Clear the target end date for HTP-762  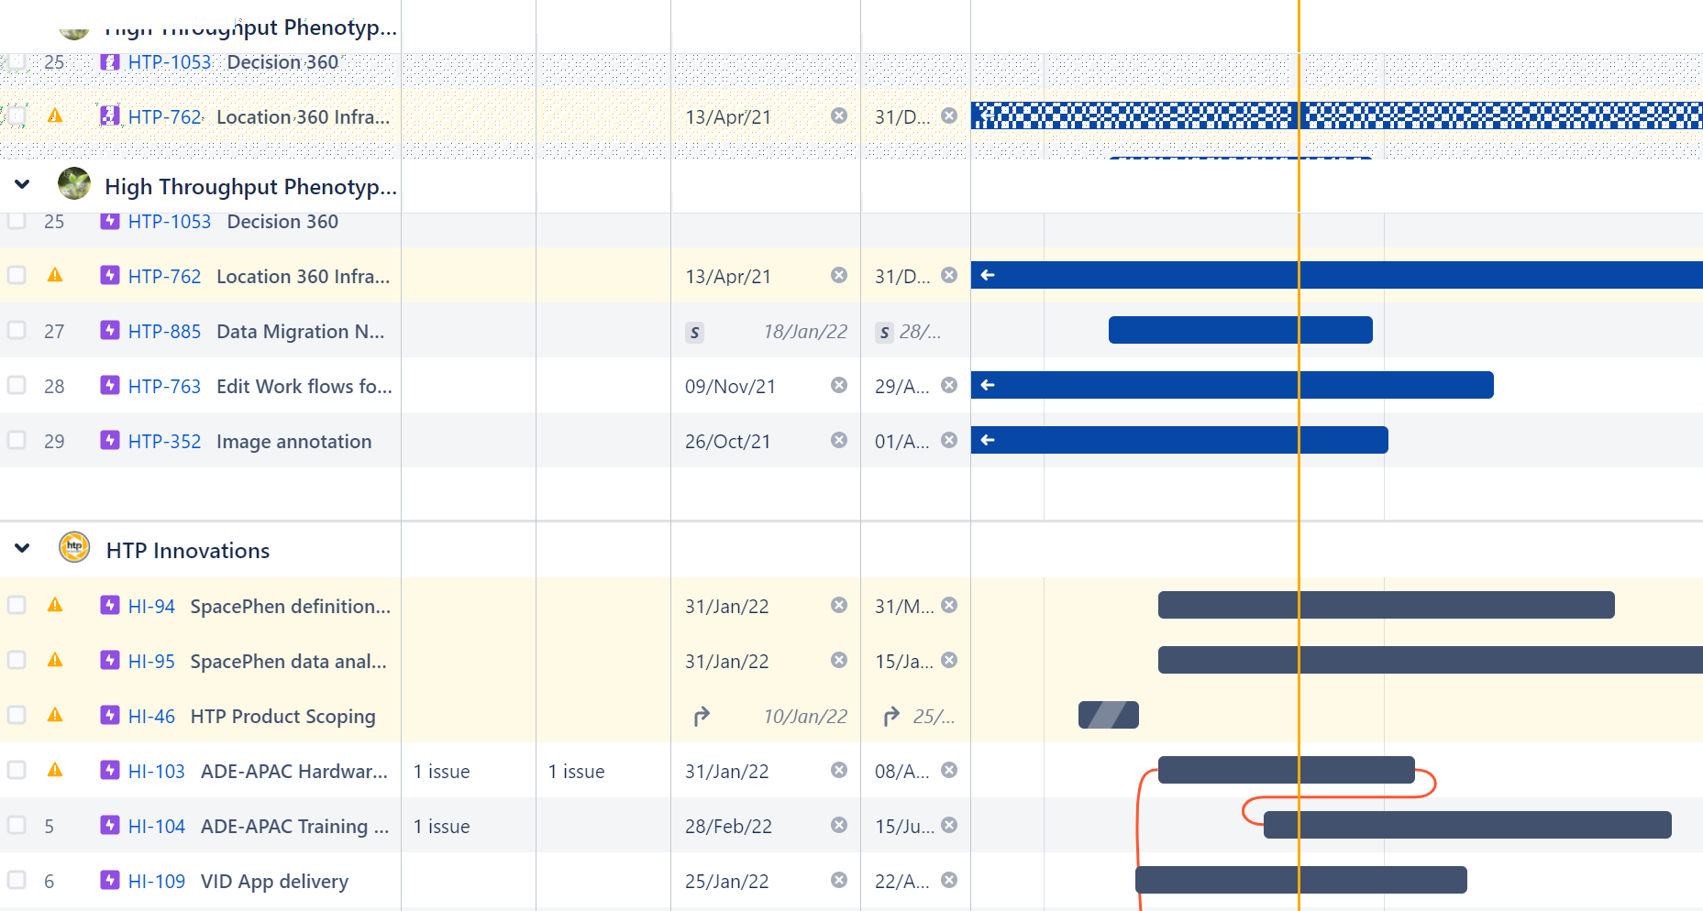949,275
